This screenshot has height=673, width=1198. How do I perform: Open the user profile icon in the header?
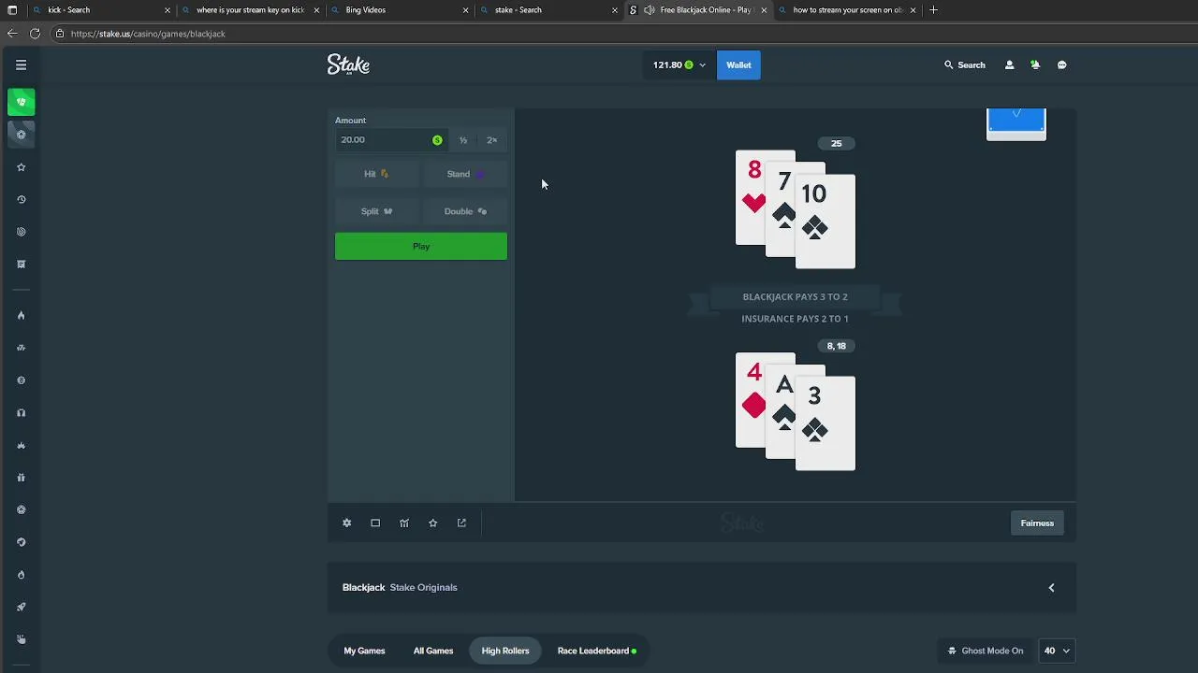pyautogui.click(x=1009, y=65)
